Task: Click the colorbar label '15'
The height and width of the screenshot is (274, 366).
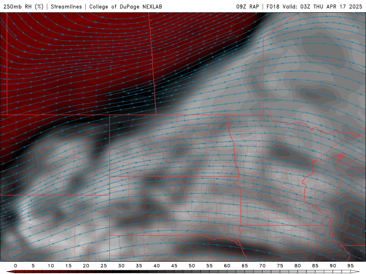Action: pyautogui.click(x=68, y=266)
